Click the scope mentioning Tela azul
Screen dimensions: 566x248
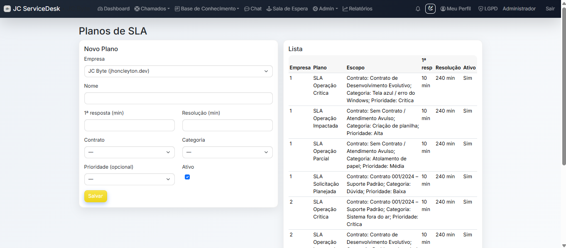point(382,89)
